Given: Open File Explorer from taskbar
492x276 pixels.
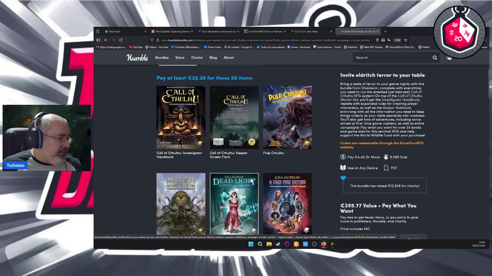Looking at the screenshot, I should click(x=269, y=244).
